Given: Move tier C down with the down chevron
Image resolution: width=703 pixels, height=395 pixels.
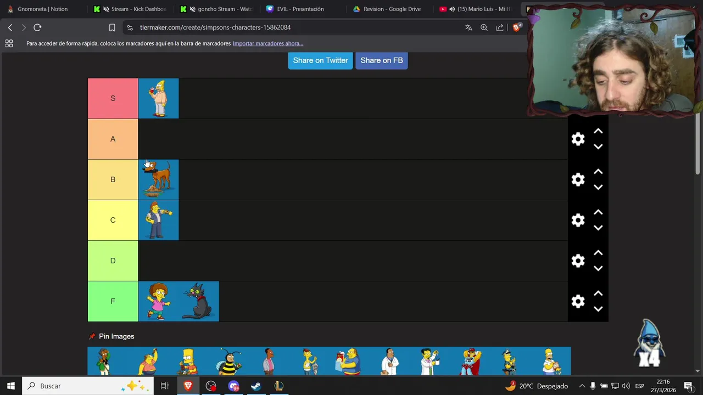Looking at the screenshot, I should (x=598, y=228).
